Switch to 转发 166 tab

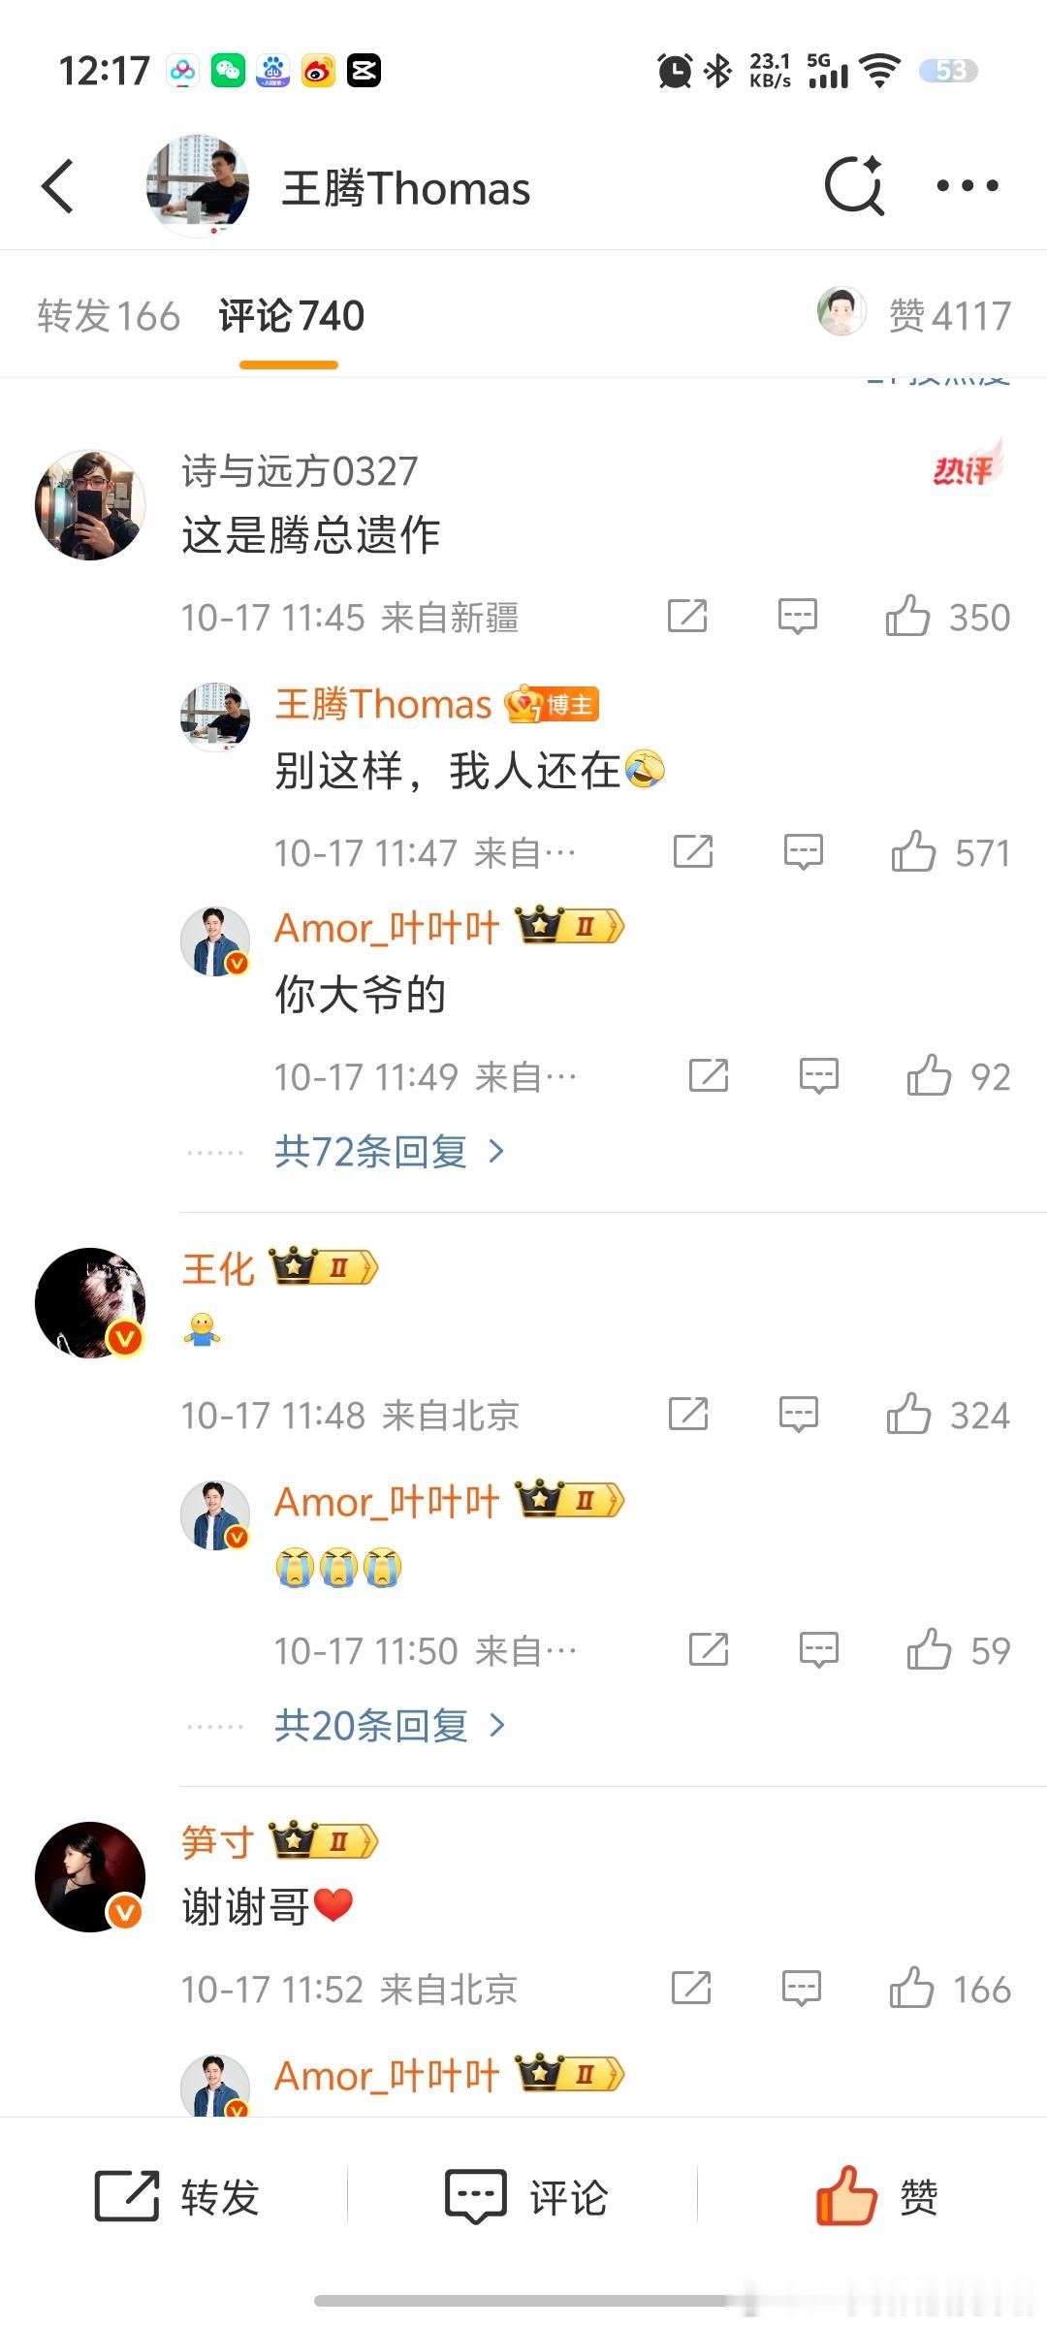tap(109, 316)
